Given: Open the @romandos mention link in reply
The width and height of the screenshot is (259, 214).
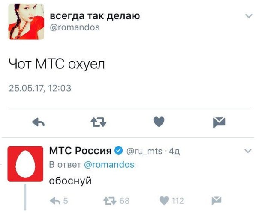Looking at the screenshot, I should [x=109, y=164].
